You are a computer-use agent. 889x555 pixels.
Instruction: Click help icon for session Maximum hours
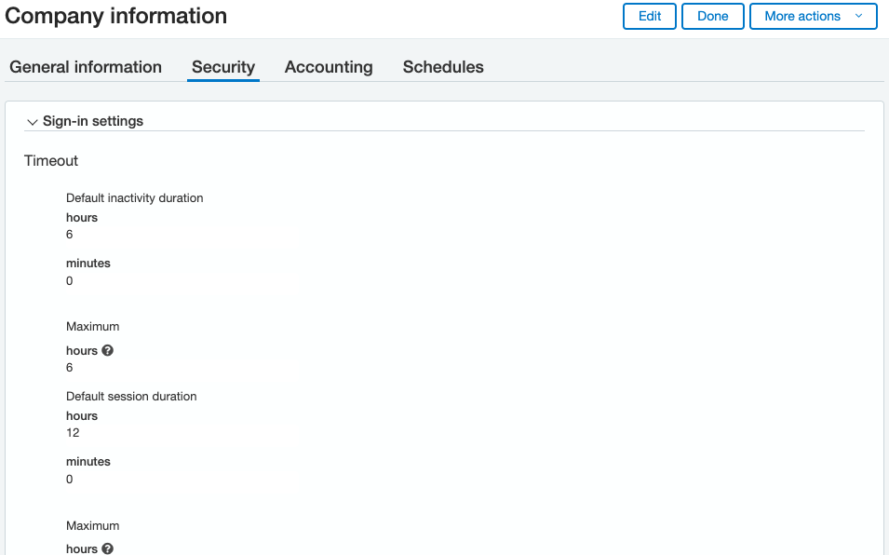tap(107, 549)
